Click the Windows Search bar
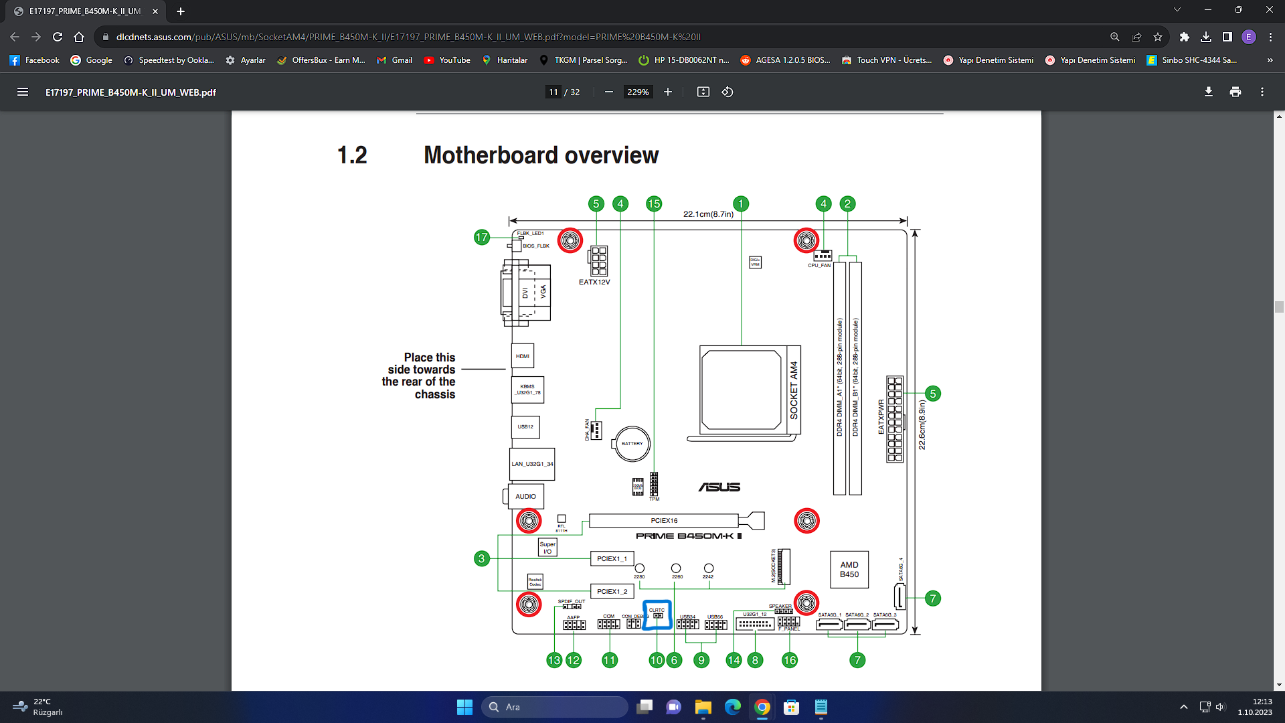 point(556,706)
